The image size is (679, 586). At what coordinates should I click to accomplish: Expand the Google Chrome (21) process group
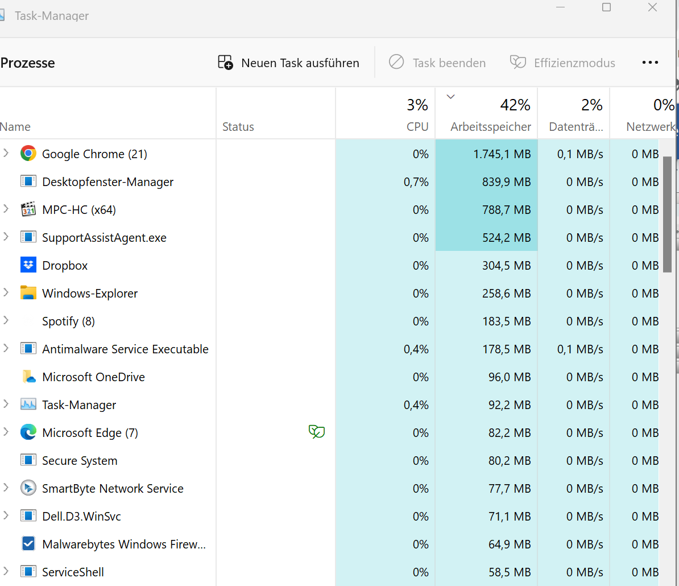6,153
